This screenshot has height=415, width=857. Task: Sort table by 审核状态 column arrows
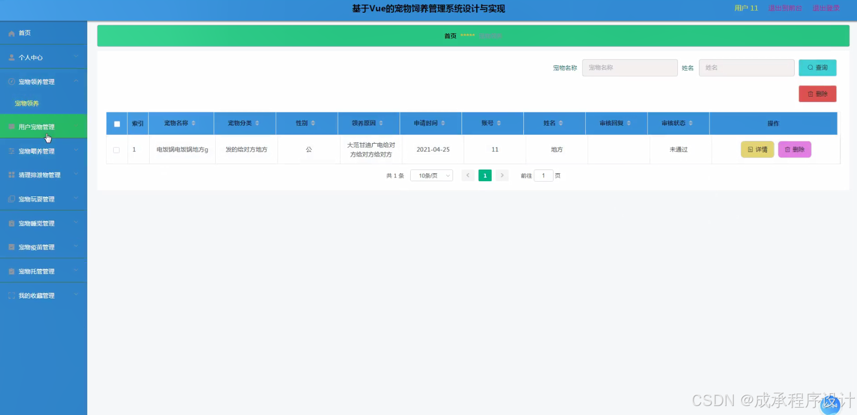pos(691,123)
